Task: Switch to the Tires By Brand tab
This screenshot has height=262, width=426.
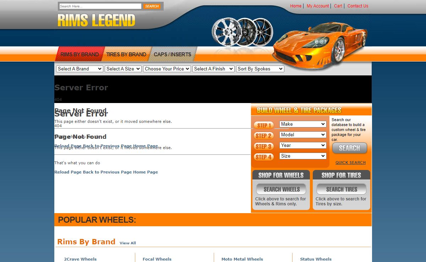Action: click(x=126, y=54)
